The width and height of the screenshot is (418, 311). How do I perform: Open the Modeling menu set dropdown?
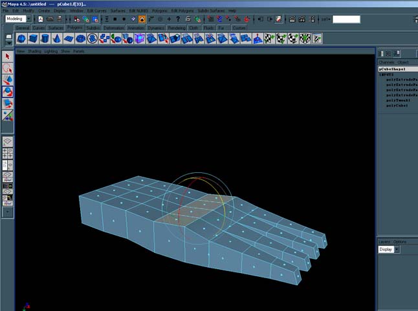pos(28,19)
